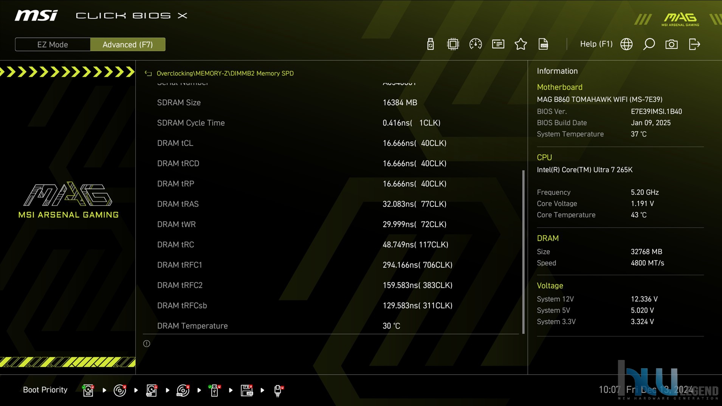Select the hard disk boot device icon
The image size is (722, 406).
point(88,390)
